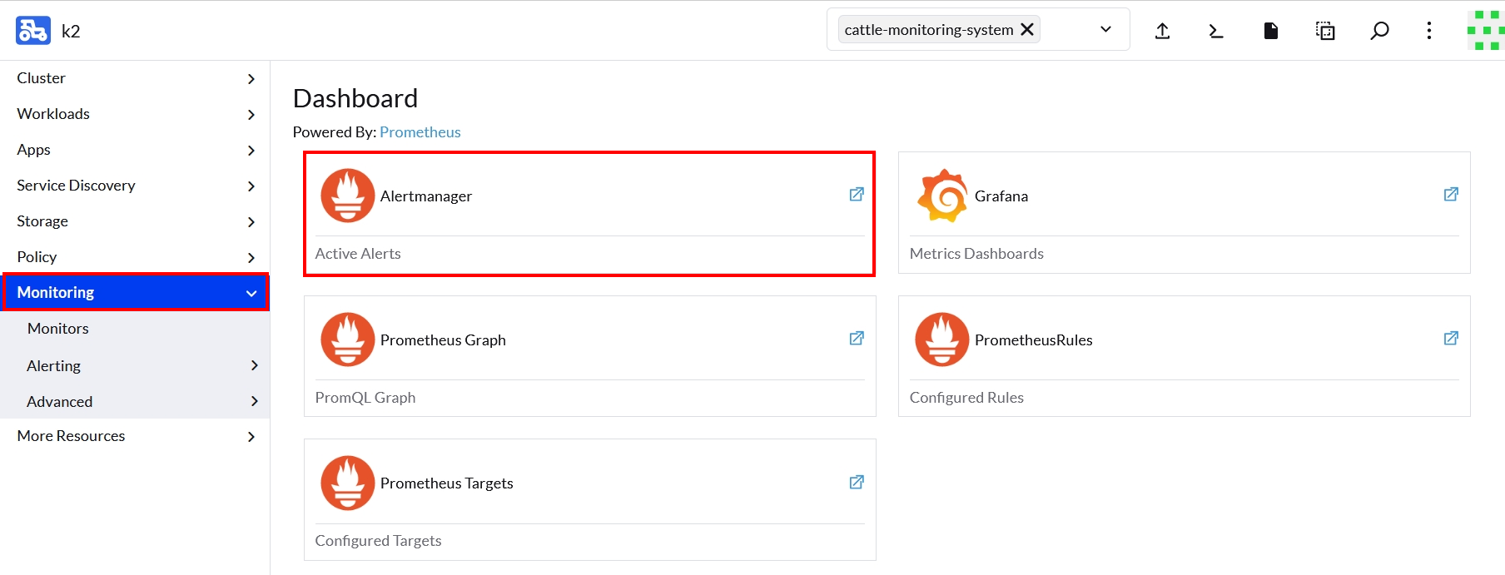Viewport: 1505px width, 575px height.
Task: Open Grafana external link icon
Action: (x=1451, y=194)
